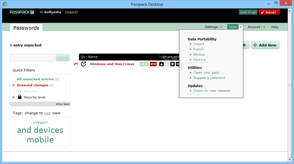Open the Settings menu
The image size is (294, 164).
[211, 27]
